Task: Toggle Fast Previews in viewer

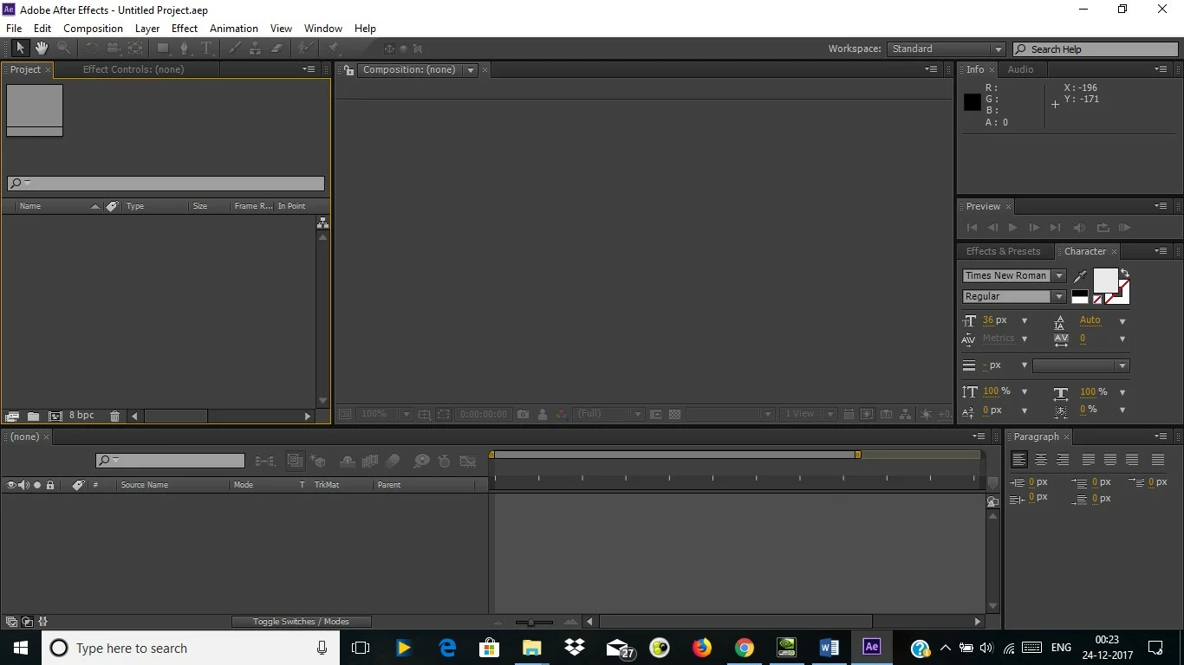Action: click(x=867, y=415)
